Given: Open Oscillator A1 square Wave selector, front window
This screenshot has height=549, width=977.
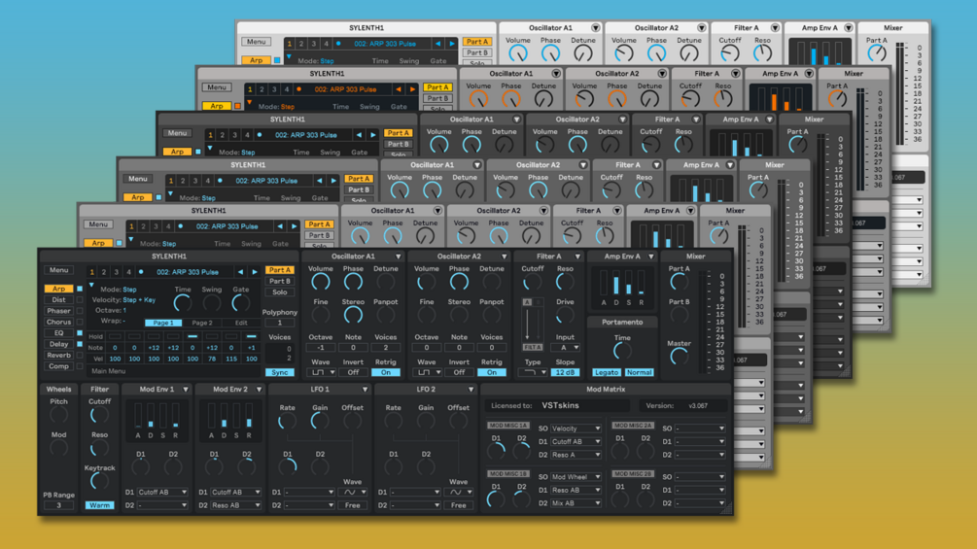Looking at the screenshot, I should 322,372.
